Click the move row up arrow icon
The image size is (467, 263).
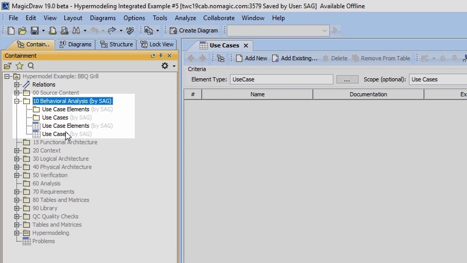[x=443, y=58]
